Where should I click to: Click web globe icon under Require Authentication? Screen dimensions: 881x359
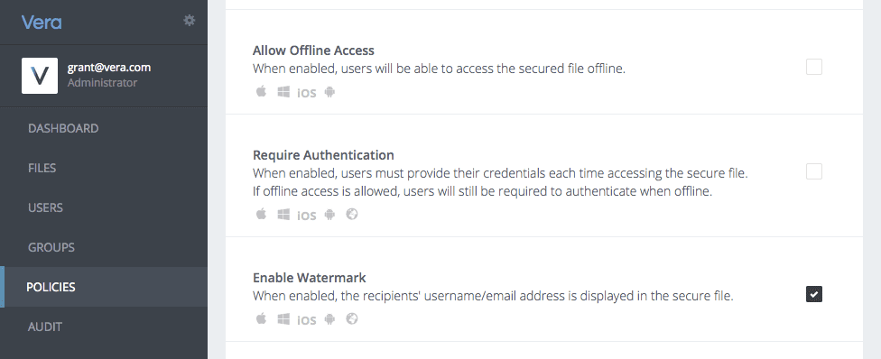tap(352, 214)
